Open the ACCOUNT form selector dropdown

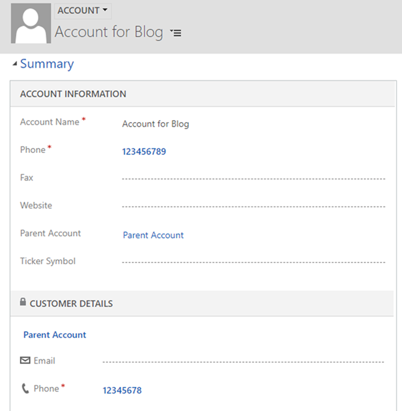point(82,11)
